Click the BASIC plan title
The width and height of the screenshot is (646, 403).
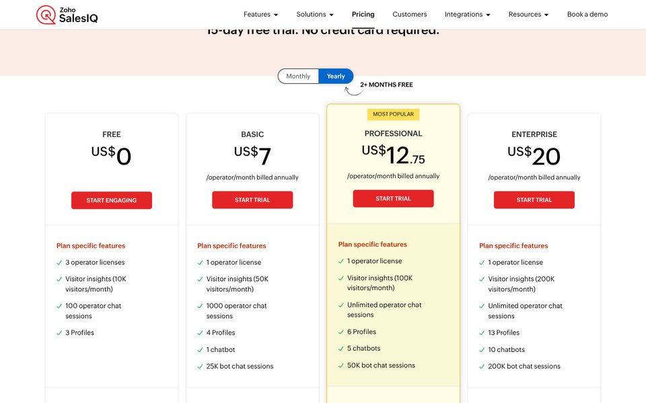pyautogui.click(x=252, y=134)
